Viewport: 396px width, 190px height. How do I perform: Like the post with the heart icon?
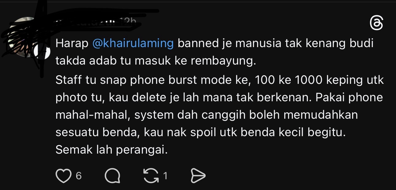63,176
